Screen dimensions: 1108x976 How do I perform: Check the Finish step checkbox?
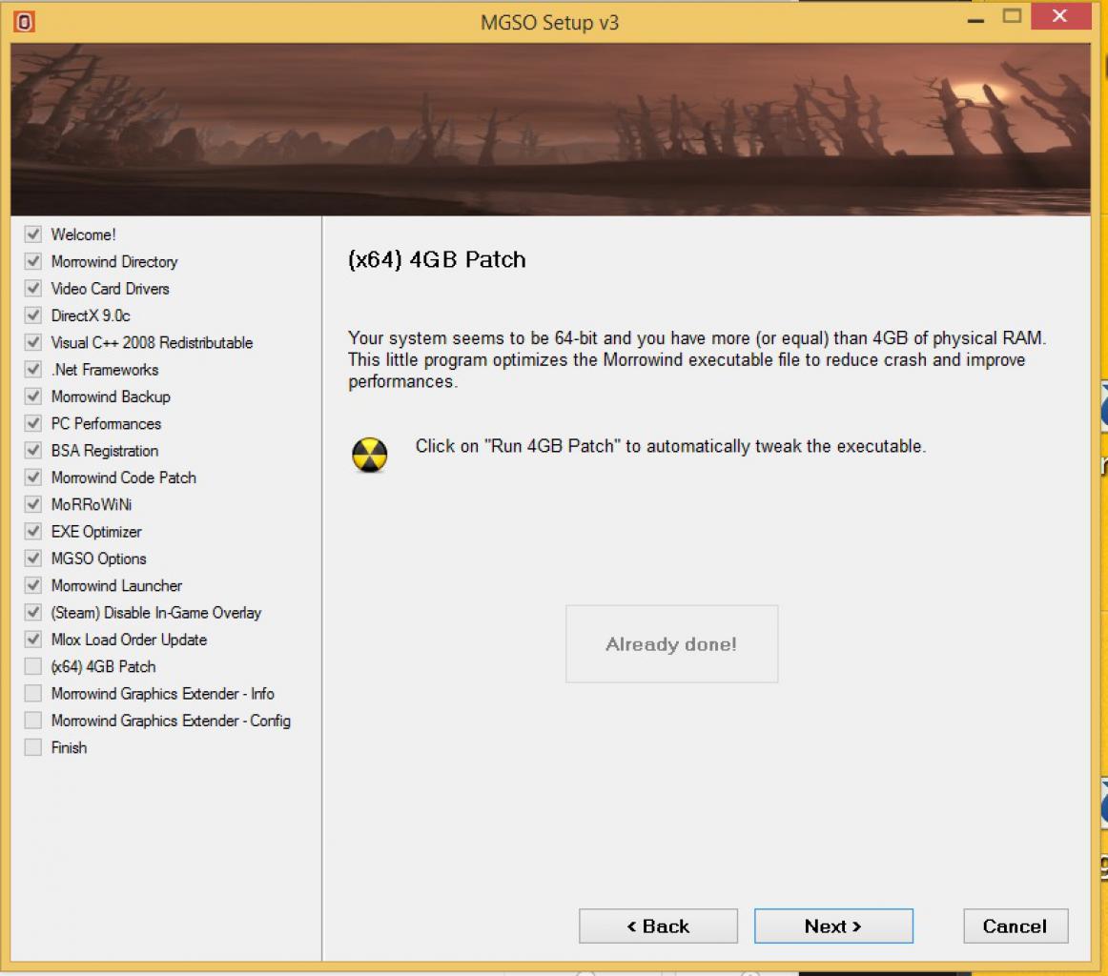(32, 747)
